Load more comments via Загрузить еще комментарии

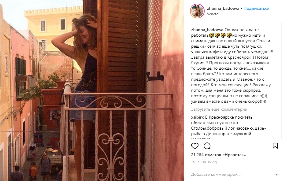pos(219,109)
